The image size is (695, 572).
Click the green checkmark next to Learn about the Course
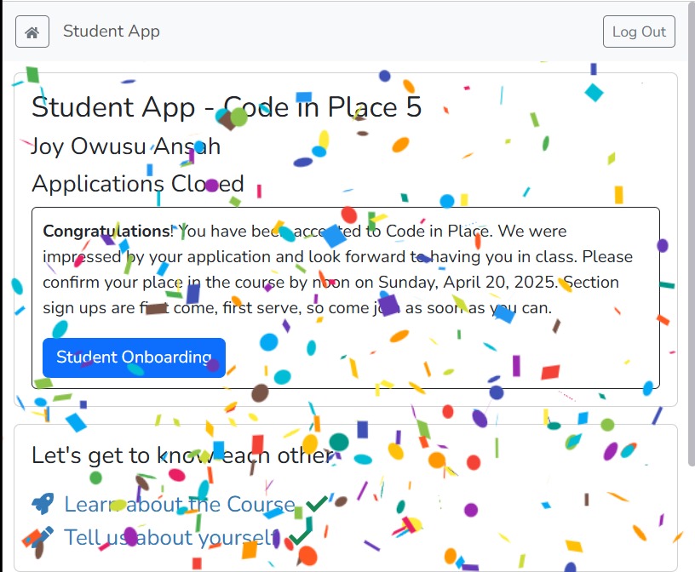point(317,504)
